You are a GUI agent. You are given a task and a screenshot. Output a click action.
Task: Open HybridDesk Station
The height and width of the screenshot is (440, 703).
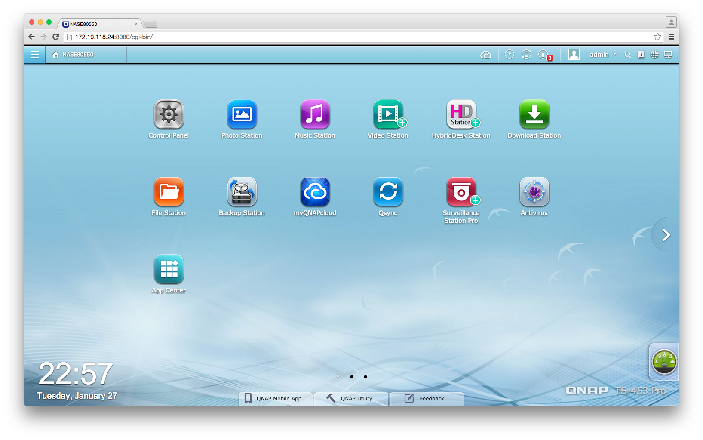pos(461,114)
